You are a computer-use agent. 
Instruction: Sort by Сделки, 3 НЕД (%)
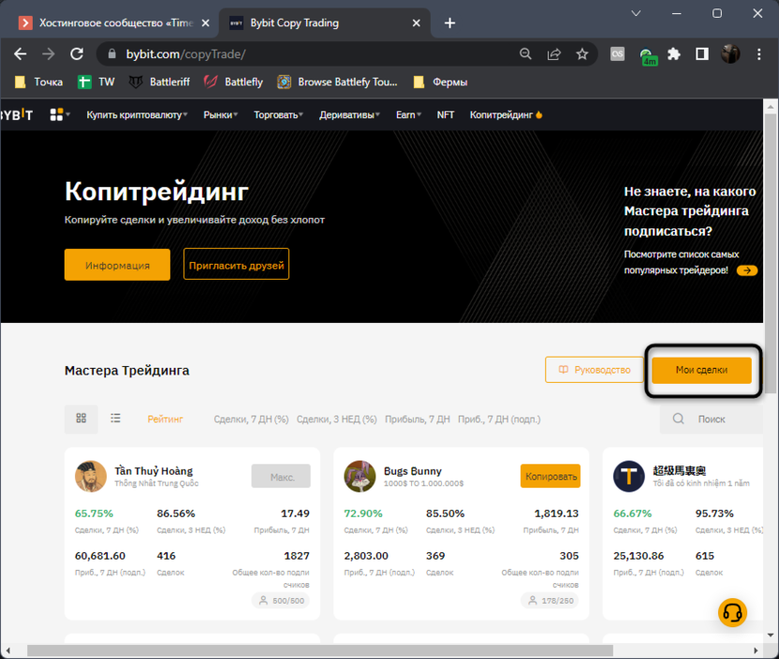[x=336, y=419]
